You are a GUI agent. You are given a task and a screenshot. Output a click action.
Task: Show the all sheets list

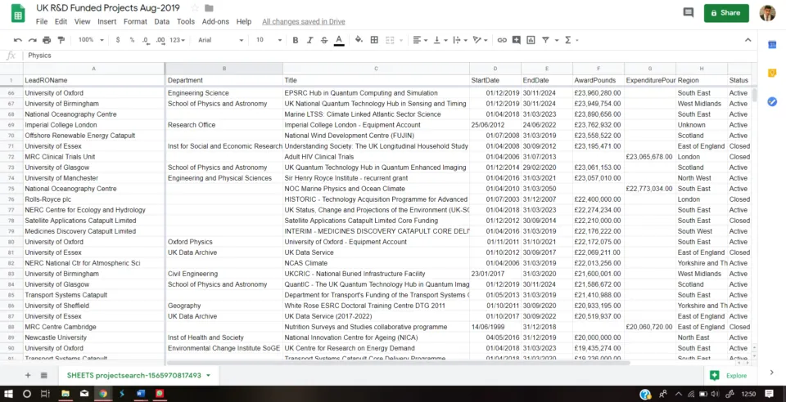coord(44,376)
